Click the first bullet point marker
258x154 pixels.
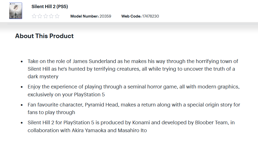[22, 61]
